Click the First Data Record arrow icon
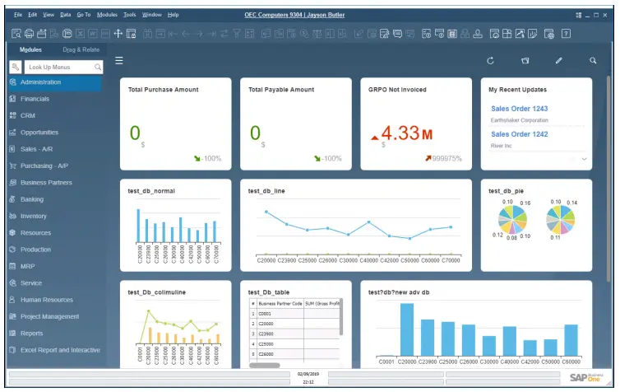This screenshot has height=392, width=620. pos(173,34)
